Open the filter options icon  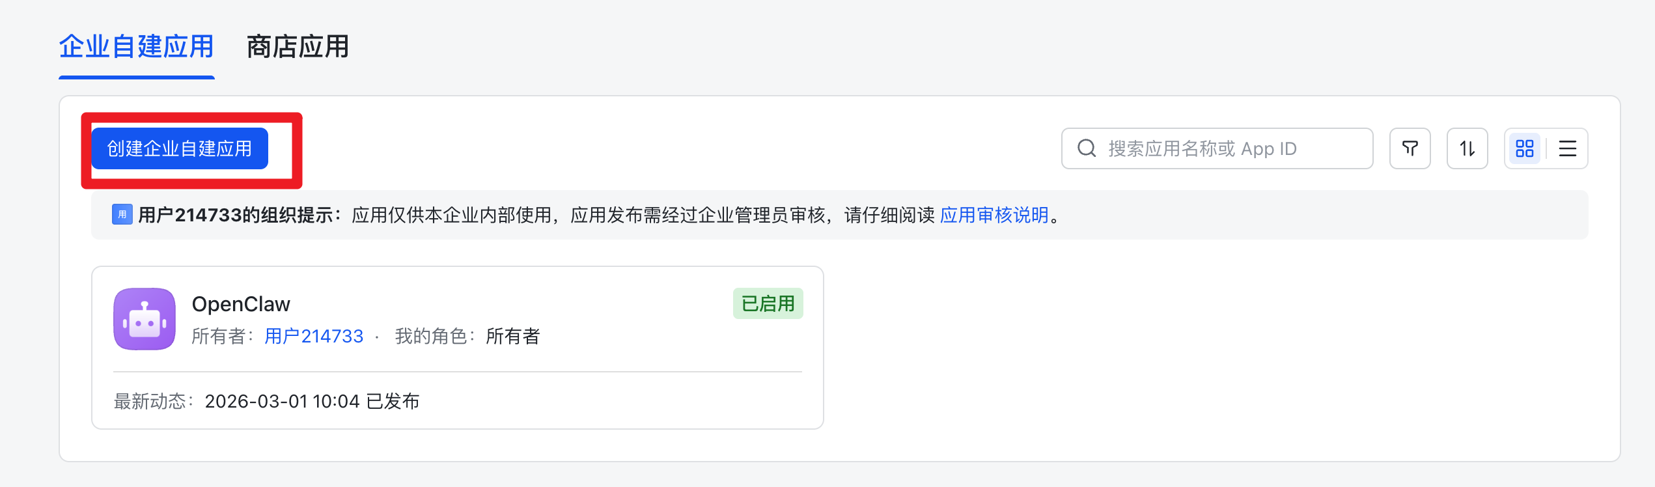point(1410,148)
